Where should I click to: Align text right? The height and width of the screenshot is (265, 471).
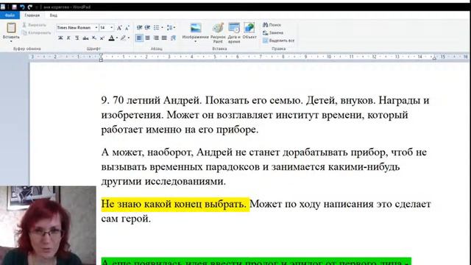156,38
